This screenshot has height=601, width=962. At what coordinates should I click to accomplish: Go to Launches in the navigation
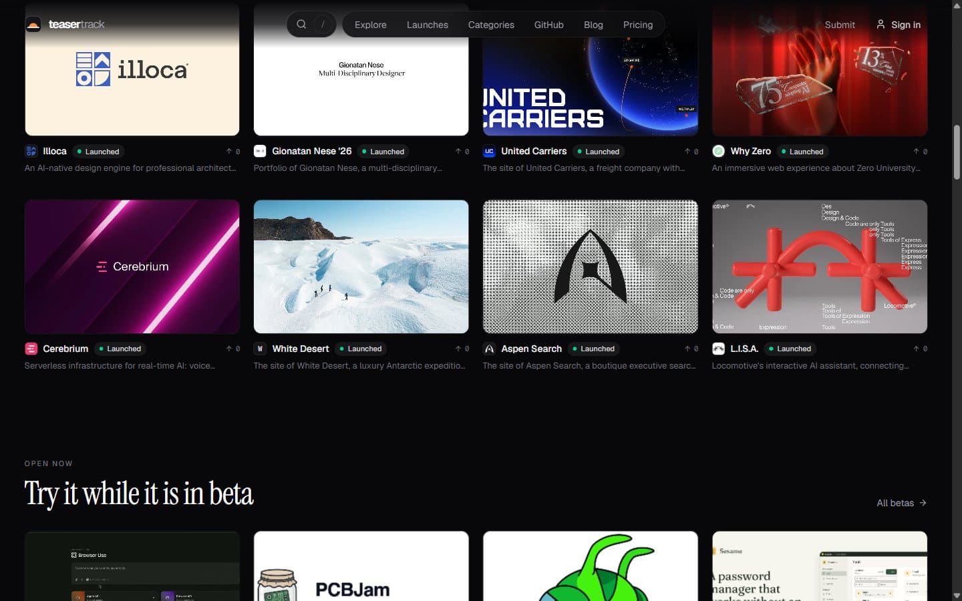pos(428,25)
